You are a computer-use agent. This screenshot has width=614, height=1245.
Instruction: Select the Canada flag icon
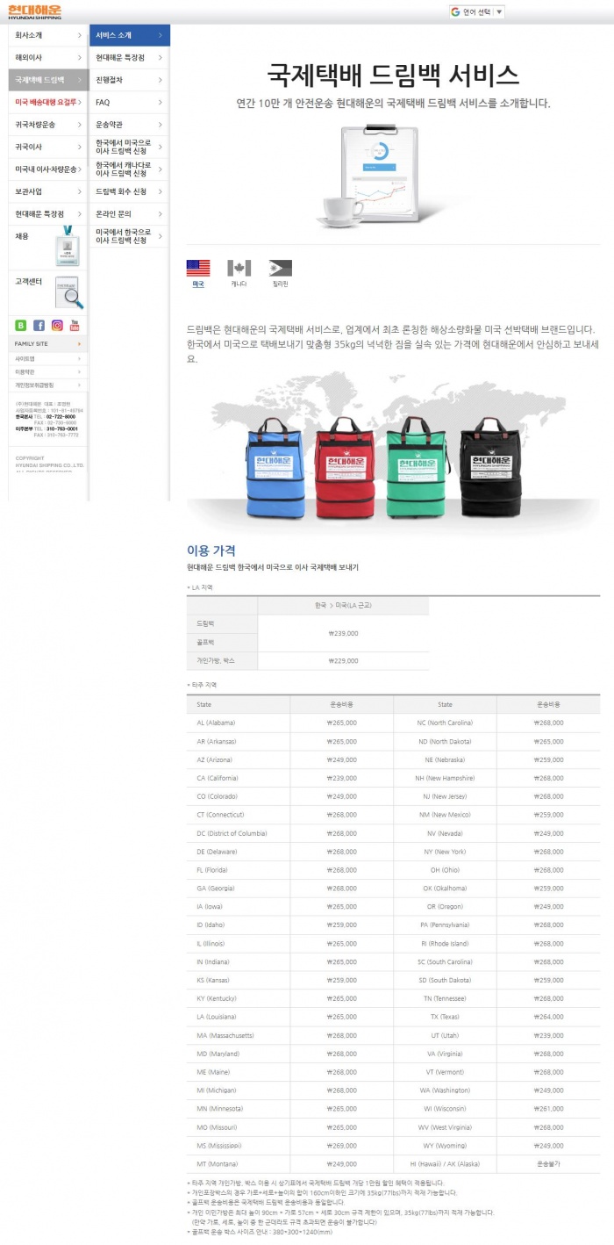tap(239, 268)
